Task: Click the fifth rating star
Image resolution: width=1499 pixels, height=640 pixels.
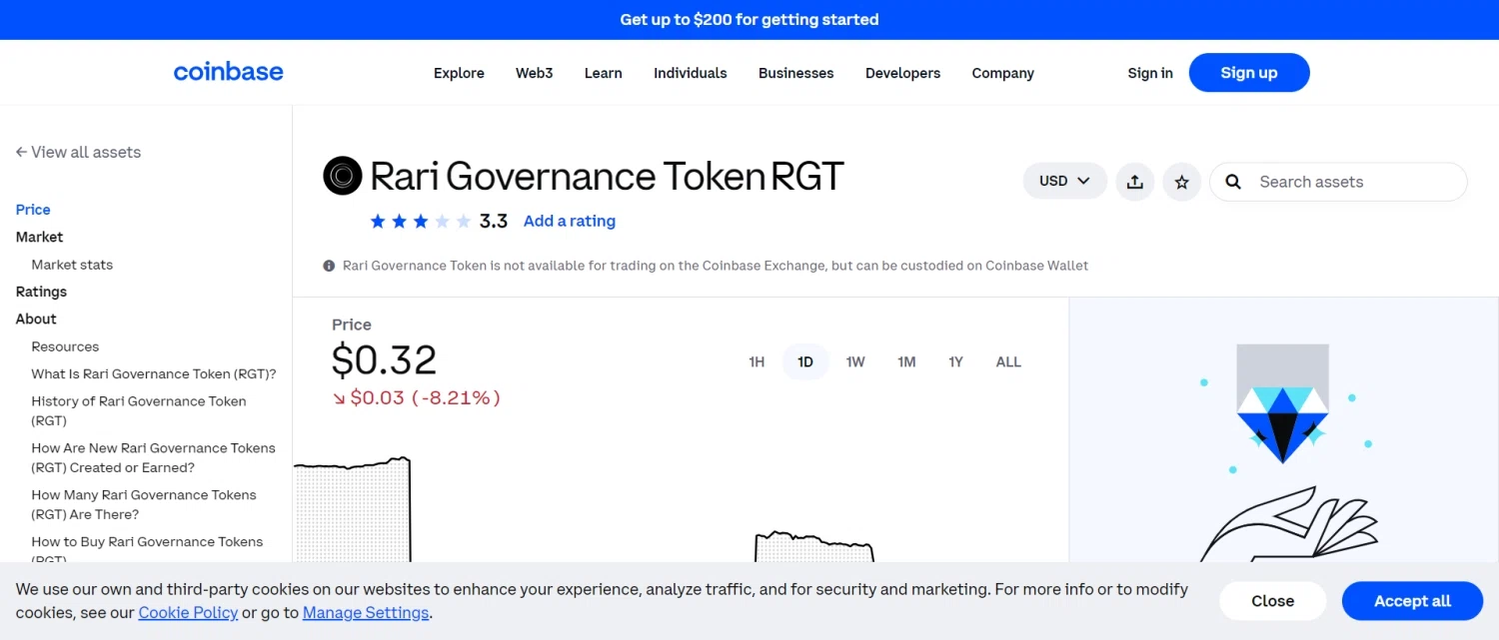Action: pyautogui.click(x=463, y=222)
